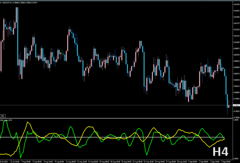Click the 0.81750 price scale label
The height and width of the screenshot is (163, 240).
click(237, 5)
